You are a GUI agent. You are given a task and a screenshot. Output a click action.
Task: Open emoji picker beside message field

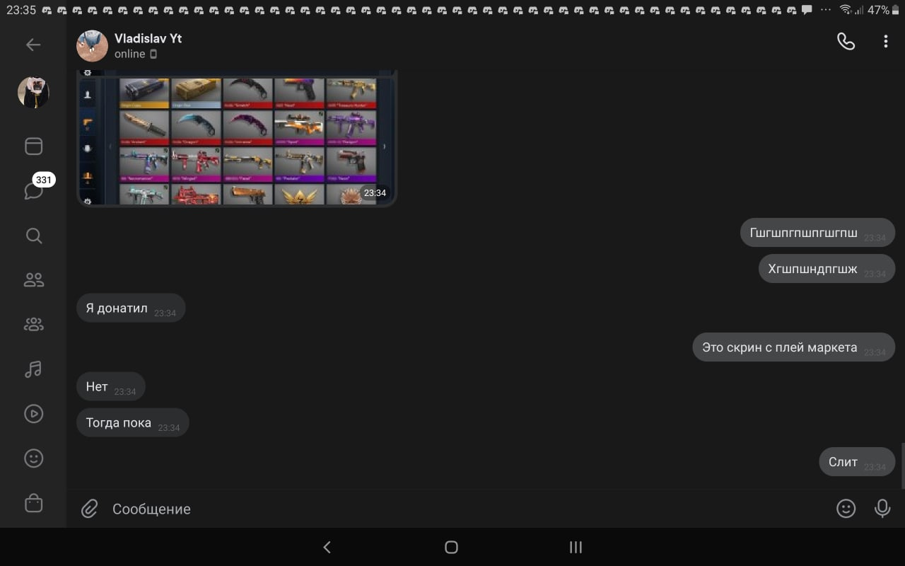[846, 508]
